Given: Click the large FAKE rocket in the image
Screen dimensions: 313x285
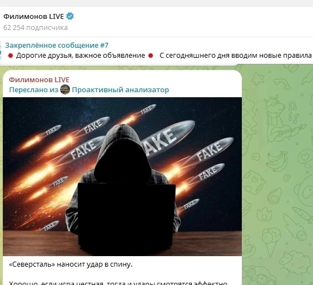Looking at the screenshot, I should click(168, 138).
